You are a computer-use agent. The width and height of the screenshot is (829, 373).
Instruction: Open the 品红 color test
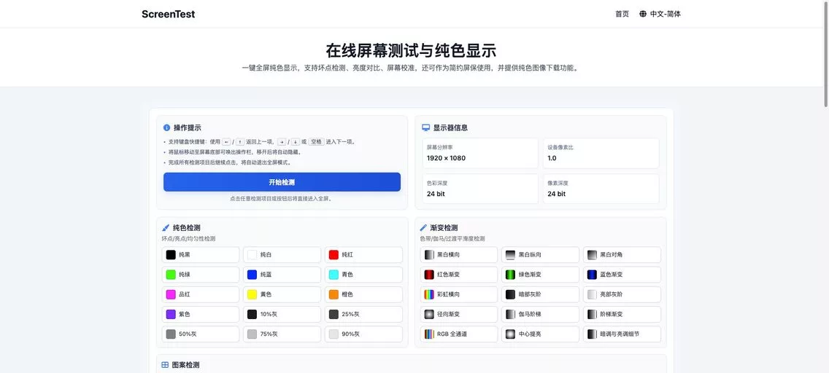(x=201, y=294)
